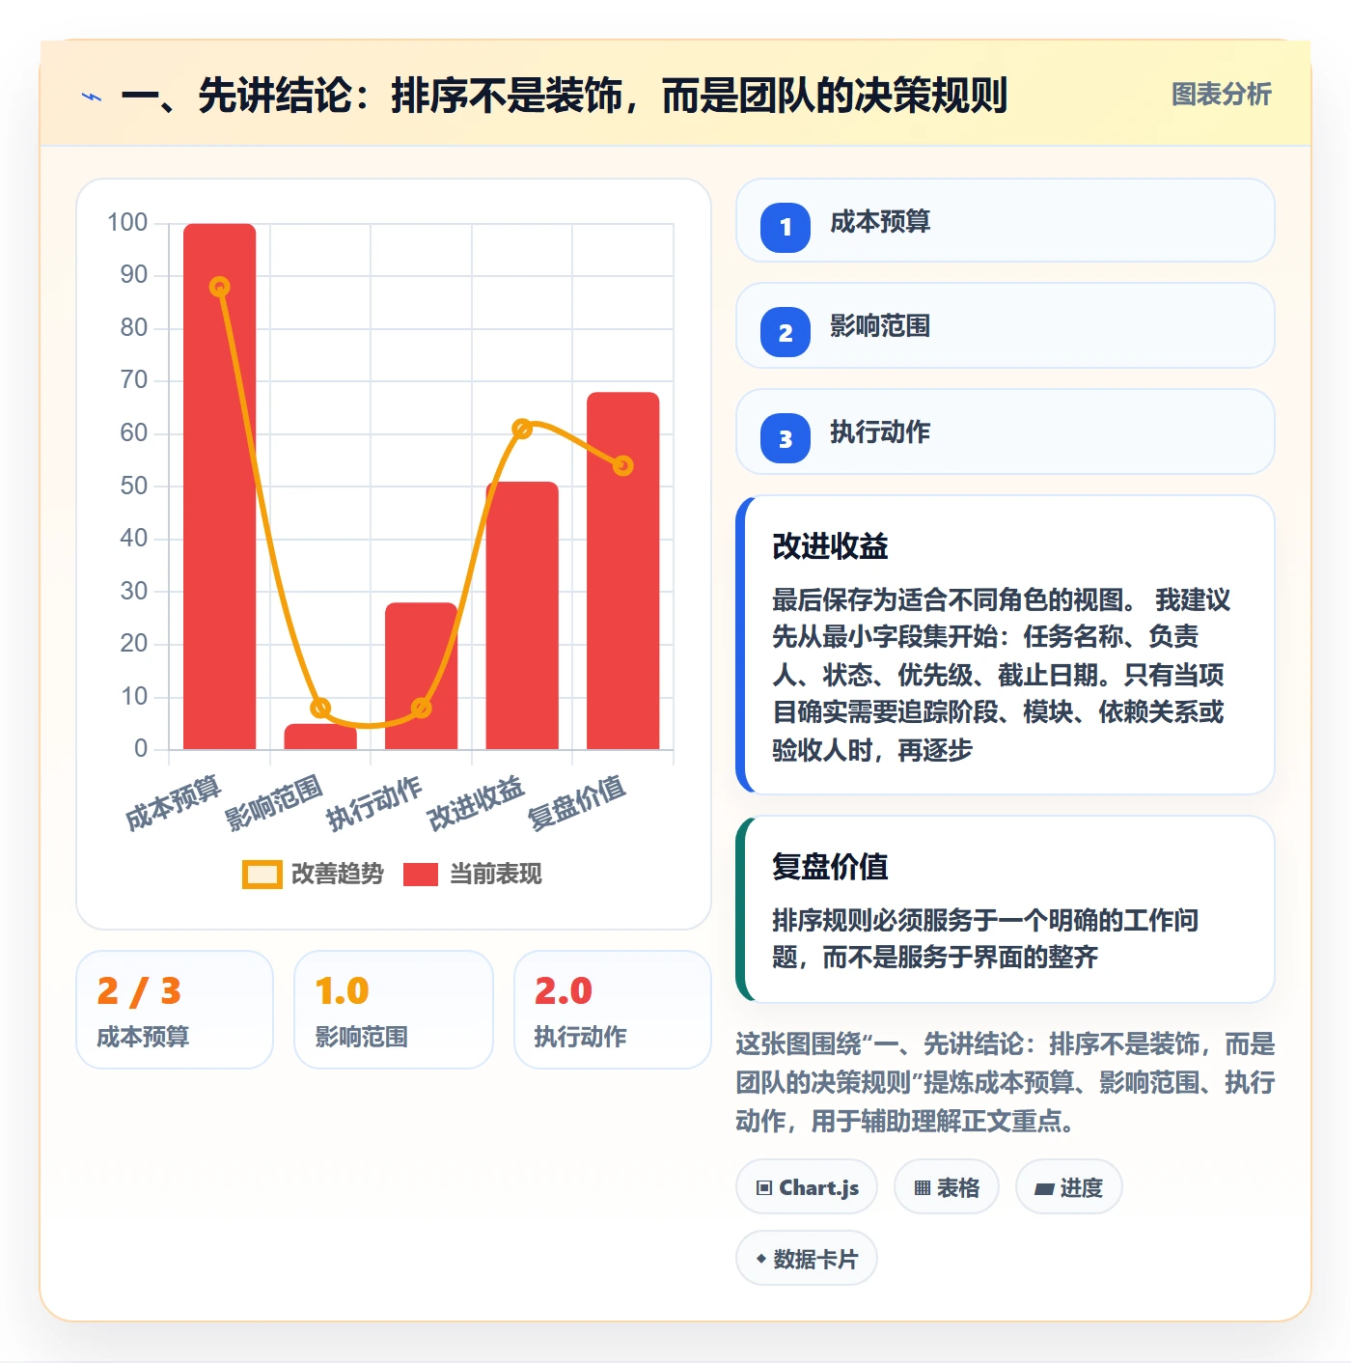Screen dimensions: 1351x1363
Task: Click the y-axis value 50
Action: (x=134, y=486)
